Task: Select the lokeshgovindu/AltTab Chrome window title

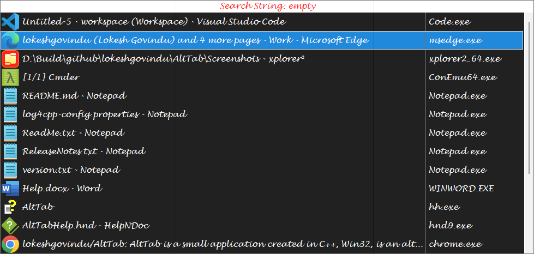Action: point(219,244)
